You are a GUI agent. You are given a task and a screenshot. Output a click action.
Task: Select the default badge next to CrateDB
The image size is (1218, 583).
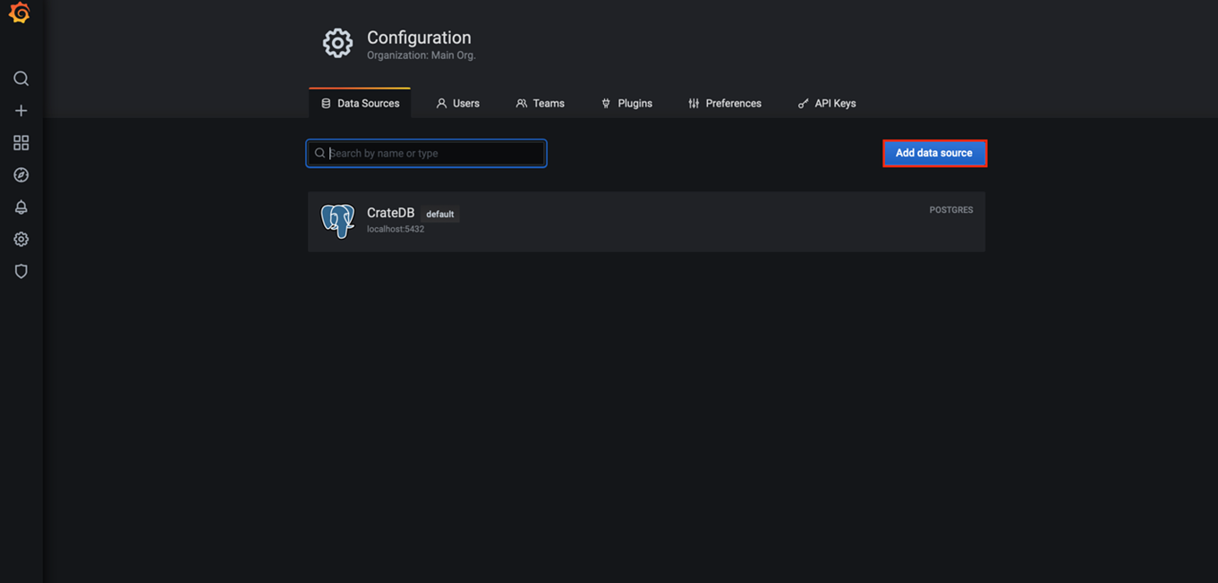(x=439, y=215)
